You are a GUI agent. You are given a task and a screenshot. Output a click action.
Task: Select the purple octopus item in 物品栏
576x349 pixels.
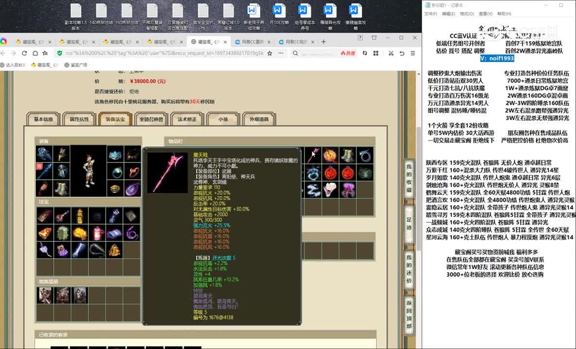(x=347, y=190)
